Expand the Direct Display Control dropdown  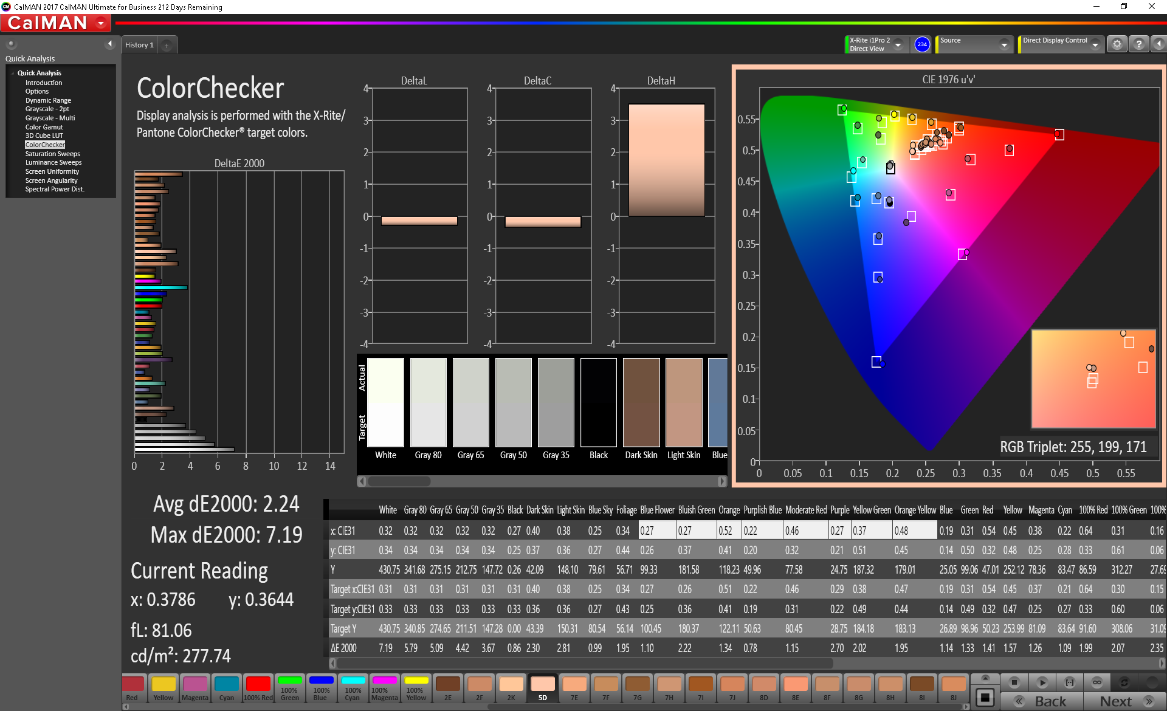tap(1095, 44)
